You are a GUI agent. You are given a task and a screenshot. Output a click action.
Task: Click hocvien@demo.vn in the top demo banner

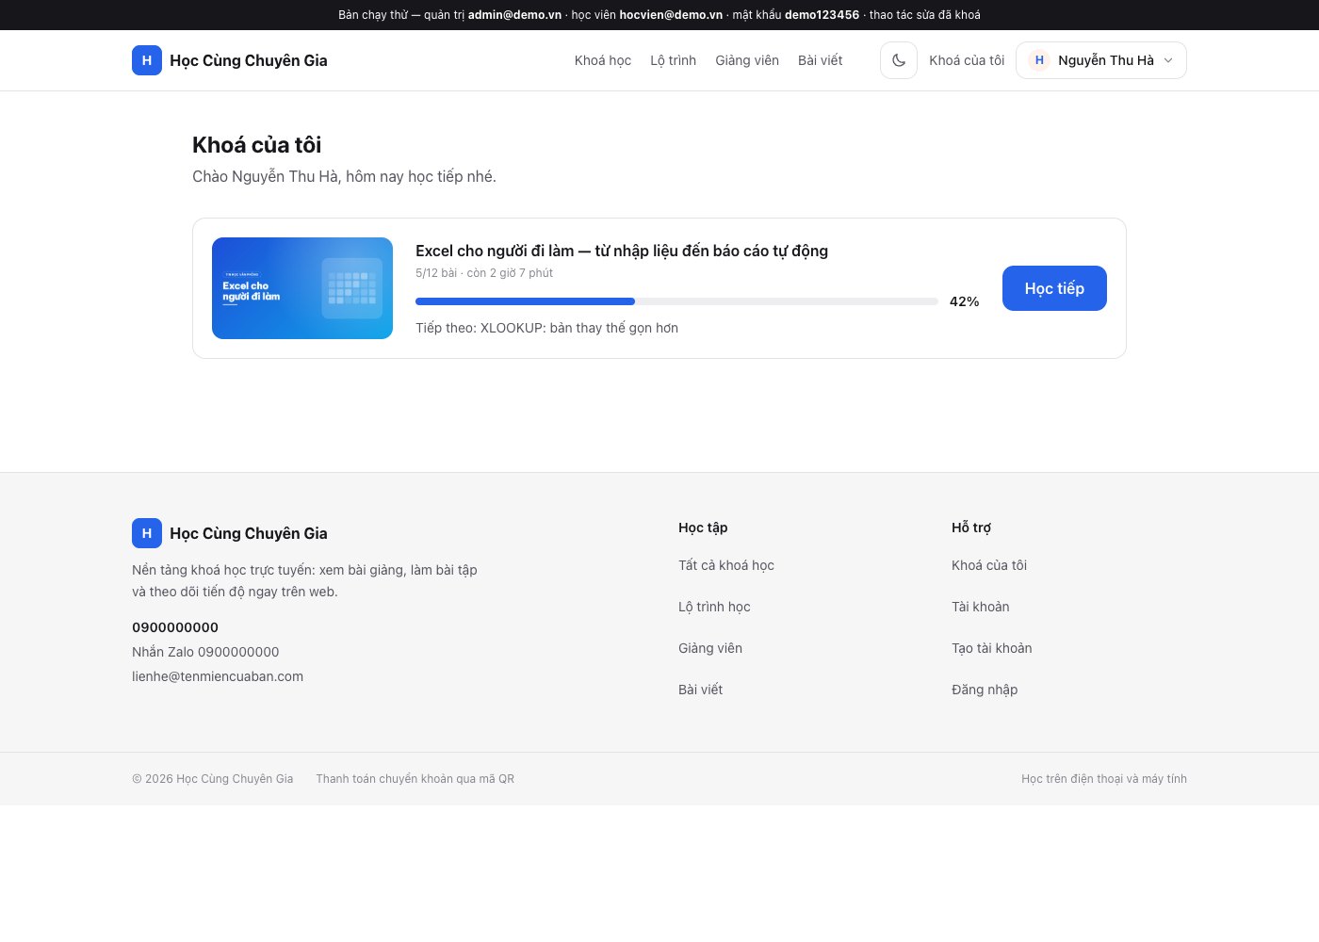click(671, 15)
